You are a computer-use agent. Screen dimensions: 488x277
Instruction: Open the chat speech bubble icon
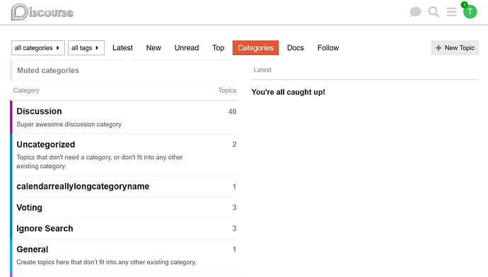click(x=415, y=12)
